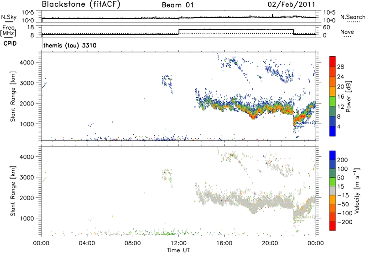Click the 1000 km tick on velocity panel

(x=26, y=218)
